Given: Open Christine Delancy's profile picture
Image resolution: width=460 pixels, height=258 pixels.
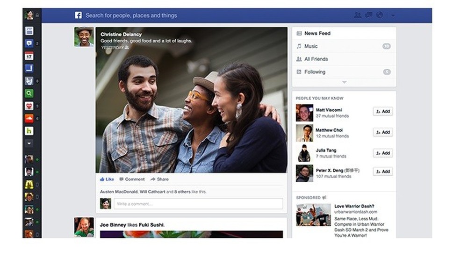Looking at the screenshot, I should point(84,37).
